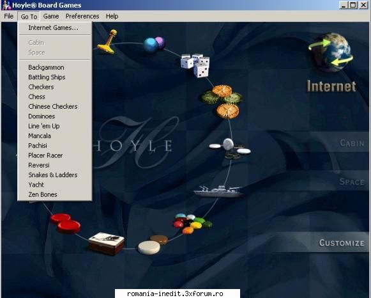Click the yellow pawn game piece icon
The image size is (371, 298).
[x=107, y=42]
